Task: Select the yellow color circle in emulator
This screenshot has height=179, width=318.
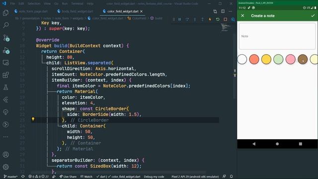Action: 266,59
